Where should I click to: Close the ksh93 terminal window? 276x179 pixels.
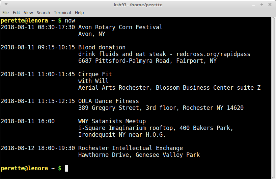point(270,5)
